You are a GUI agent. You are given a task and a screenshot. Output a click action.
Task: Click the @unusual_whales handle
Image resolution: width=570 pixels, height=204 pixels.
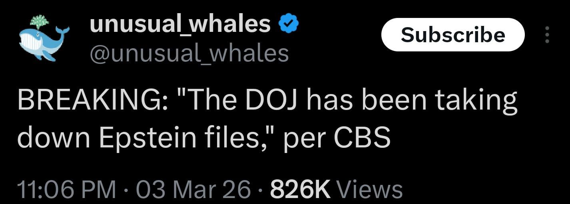click(189, 53)
